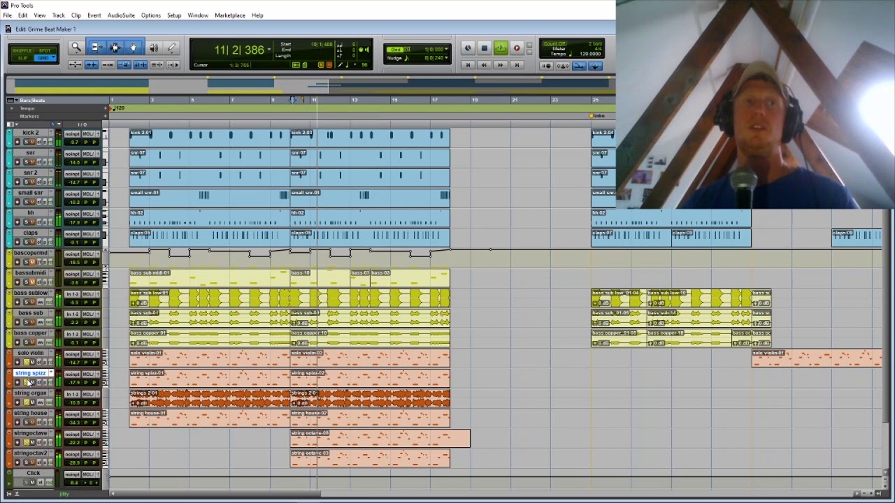This screenshot has height=503, width=895.
Task: Open the noinpt input selector on snr
Action: pos(73,154)
